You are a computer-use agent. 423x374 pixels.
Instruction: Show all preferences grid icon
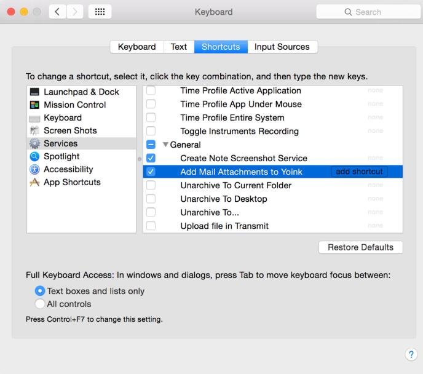click(x=100, y=12)
